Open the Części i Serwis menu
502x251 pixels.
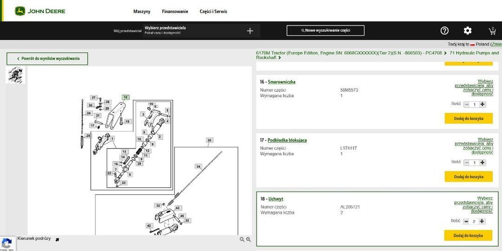click(213, 12)
